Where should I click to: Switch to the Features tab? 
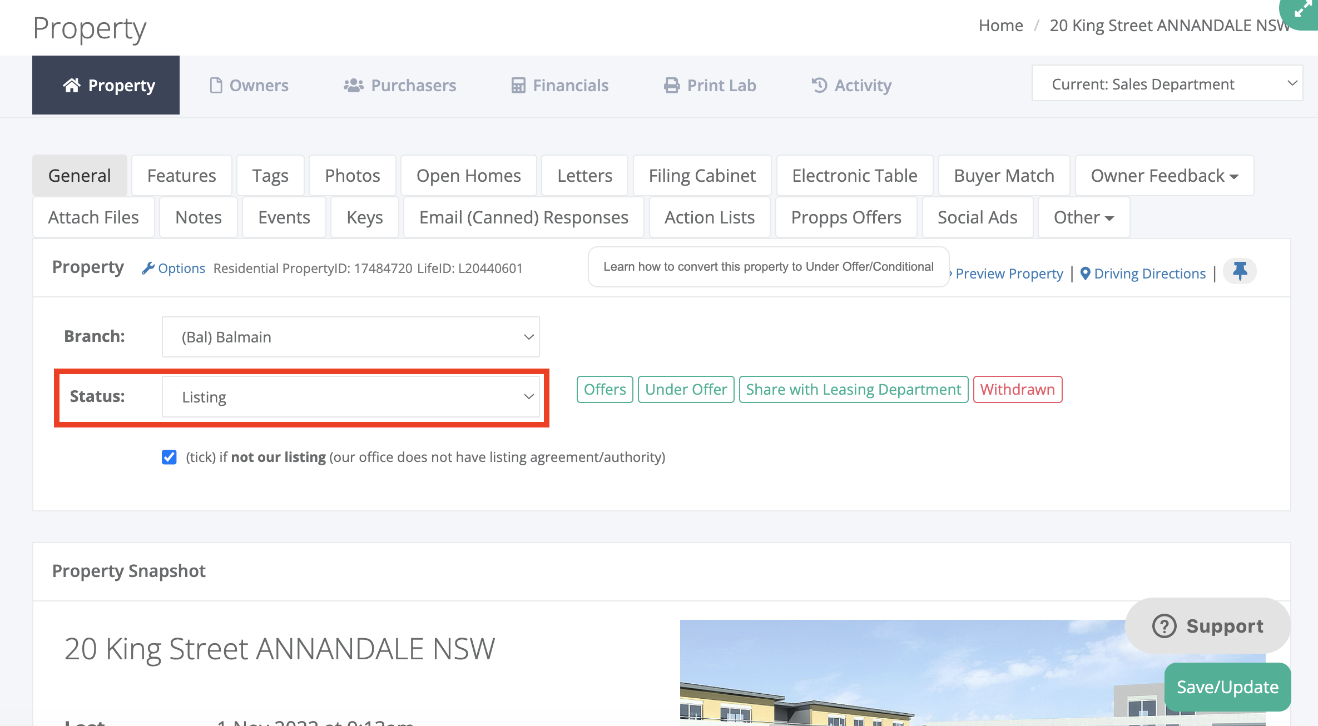tap(181, 176)
